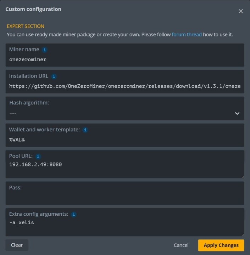Click into the Installation URL field
Image resolution: width=250 pixels, height=255 pixels.
coord(125,82)
